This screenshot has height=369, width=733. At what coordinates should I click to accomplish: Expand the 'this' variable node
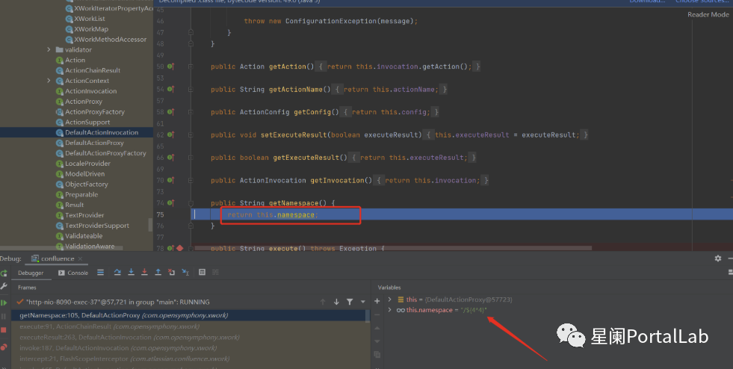tap(390, 300)
